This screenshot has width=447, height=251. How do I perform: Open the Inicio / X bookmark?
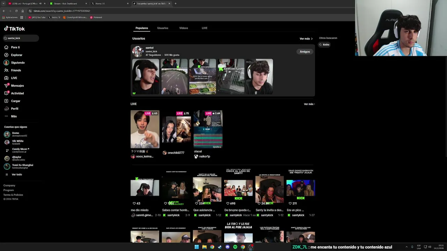tap(54, 17)
